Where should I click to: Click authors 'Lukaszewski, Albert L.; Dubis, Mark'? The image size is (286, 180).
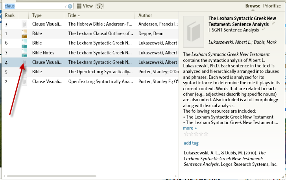click(242, 42)
